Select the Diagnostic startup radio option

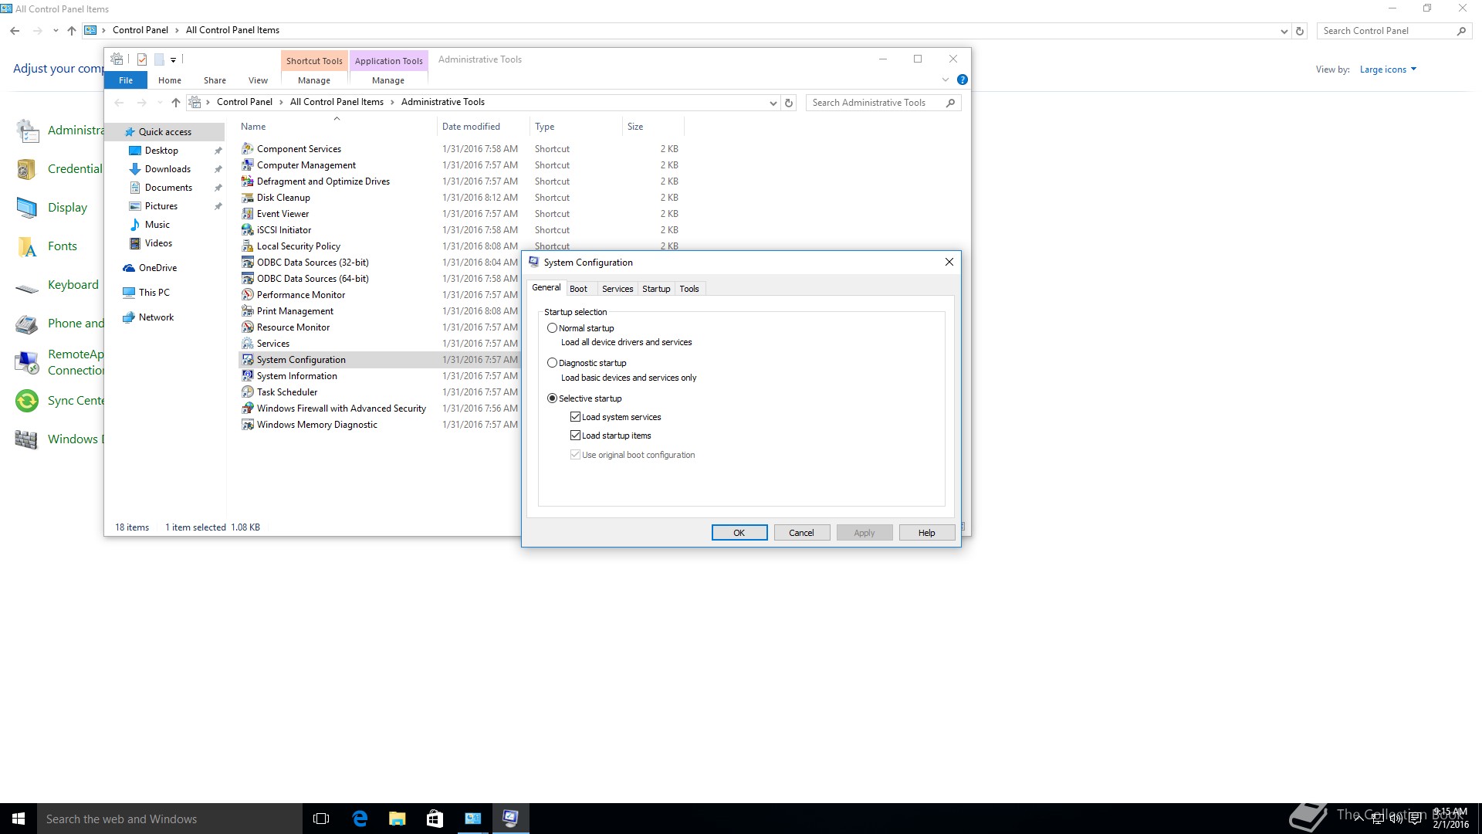[552, 363]
